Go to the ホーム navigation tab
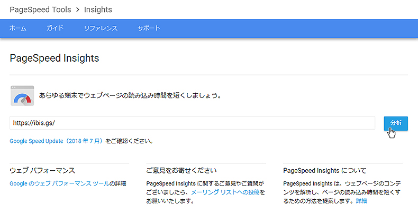Viewport: 418px width, 224px height. pyautogui.click(x=18, y=28)
